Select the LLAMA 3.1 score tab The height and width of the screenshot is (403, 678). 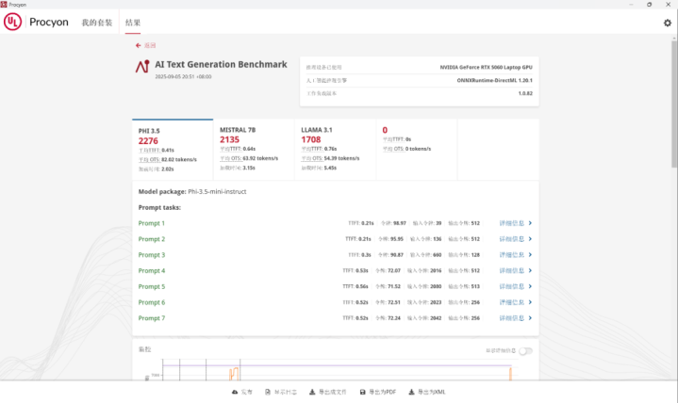coord(335,150)
